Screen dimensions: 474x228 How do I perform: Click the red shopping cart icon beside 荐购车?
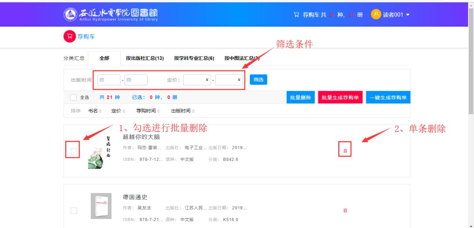click(69, 37)
